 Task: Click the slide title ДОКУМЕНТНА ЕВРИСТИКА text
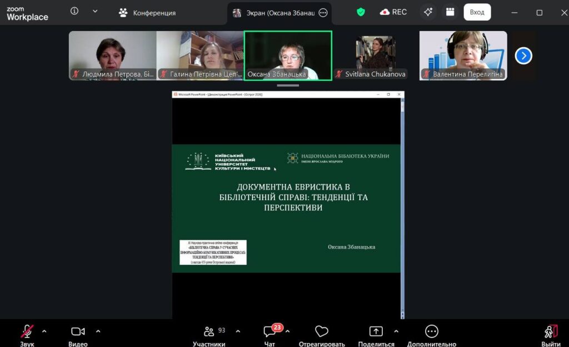(293, 197)
